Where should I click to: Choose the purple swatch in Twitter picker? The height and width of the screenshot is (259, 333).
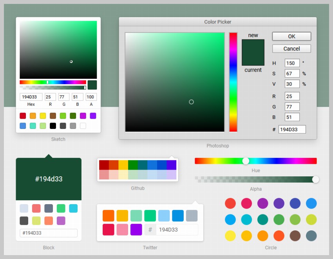coord(136,229)
